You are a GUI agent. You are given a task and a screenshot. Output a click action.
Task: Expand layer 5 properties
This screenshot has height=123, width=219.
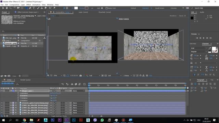11,110
